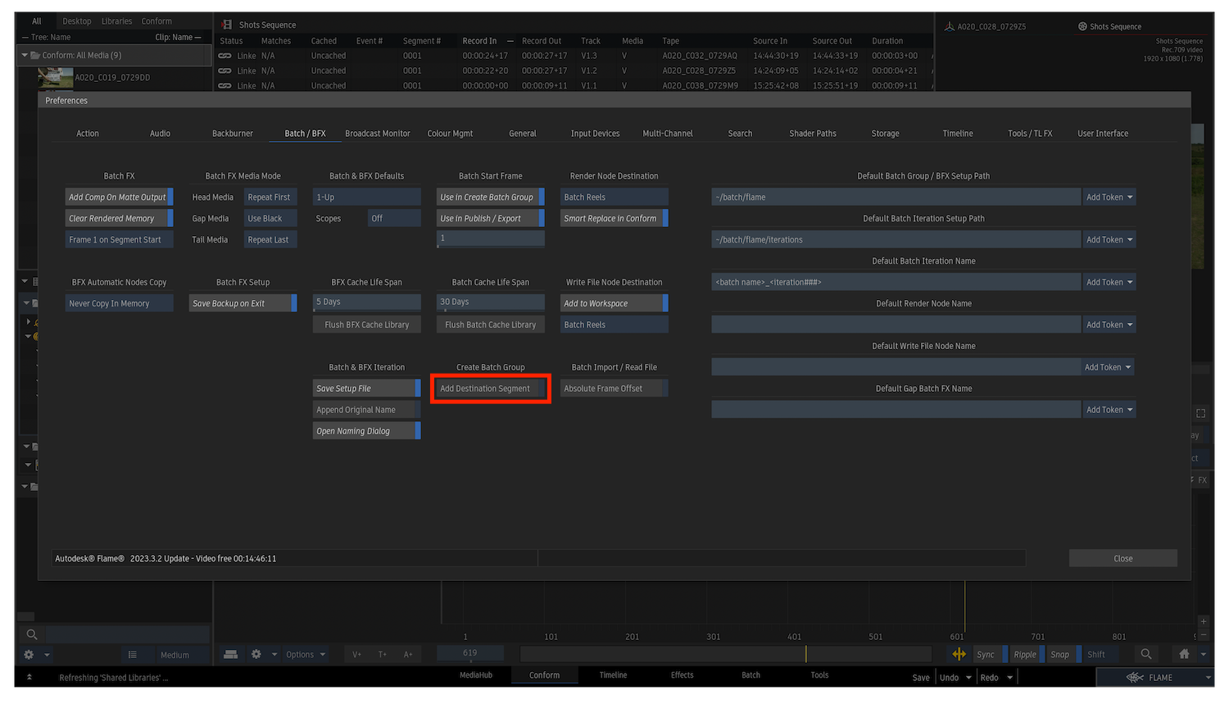Click the A020_C028_0729Z5 viewer clip icon
Viewport: 1229px width, 704px height.
(950, 26)
